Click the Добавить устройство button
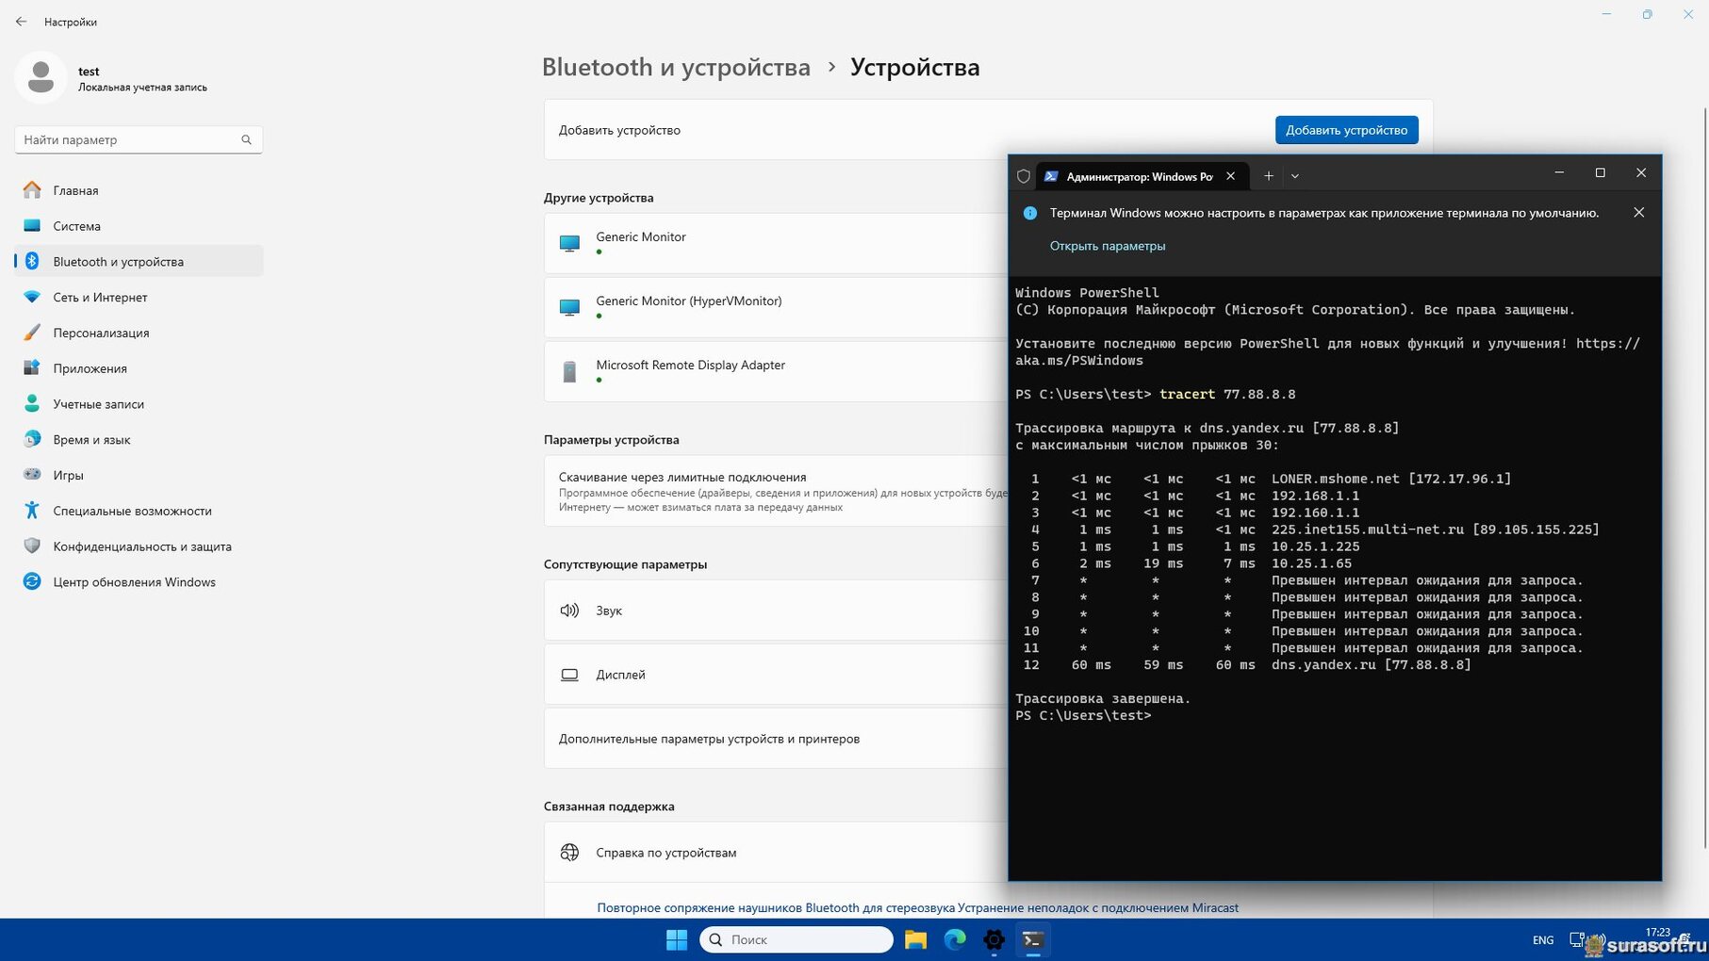This screenshot has height=961, width=1709. click(1345, 130)
